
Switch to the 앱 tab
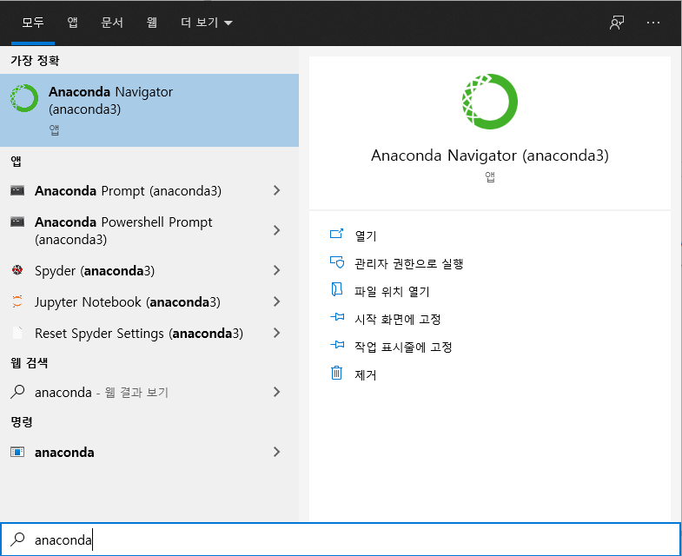click(73, 23)
